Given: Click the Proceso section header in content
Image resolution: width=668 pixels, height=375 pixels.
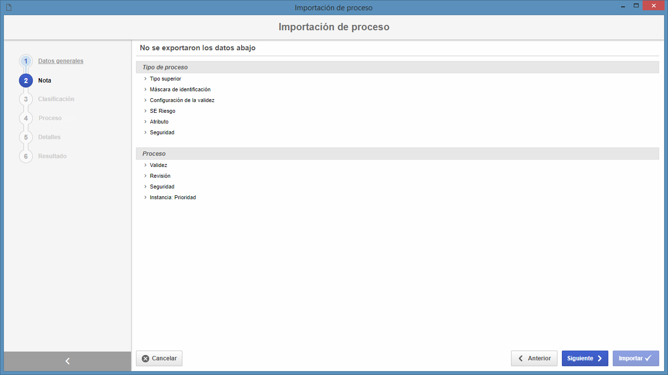Looking at the screenshot, I should click(x=398, y=154).
